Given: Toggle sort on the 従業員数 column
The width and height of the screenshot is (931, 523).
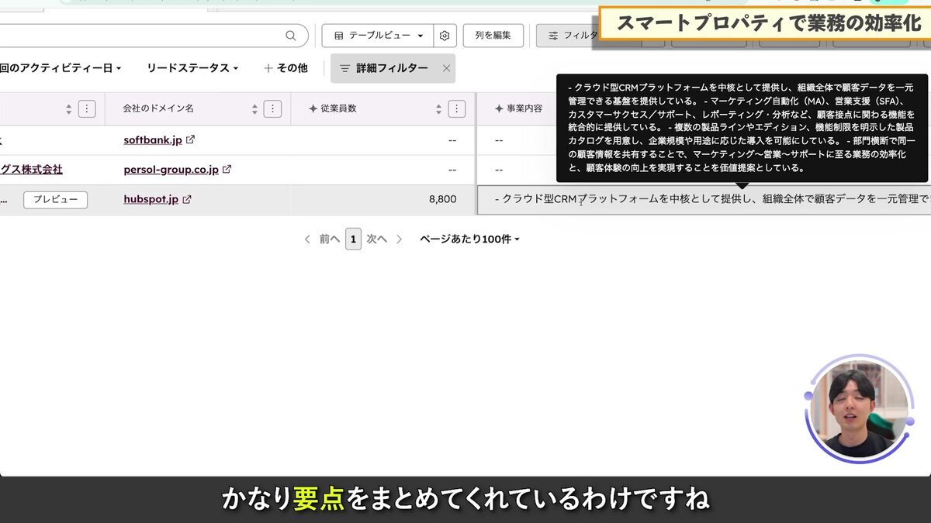Looking at the screenshot, I should (x=440, y=108).
